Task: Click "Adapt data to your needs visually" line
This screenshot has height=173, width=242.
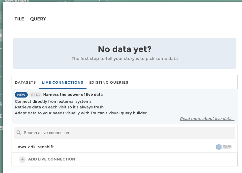Action: click(x=81, y=113)
